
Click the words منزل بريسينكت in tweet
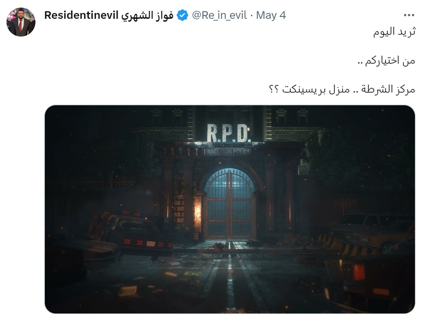[x=316, y=89]
